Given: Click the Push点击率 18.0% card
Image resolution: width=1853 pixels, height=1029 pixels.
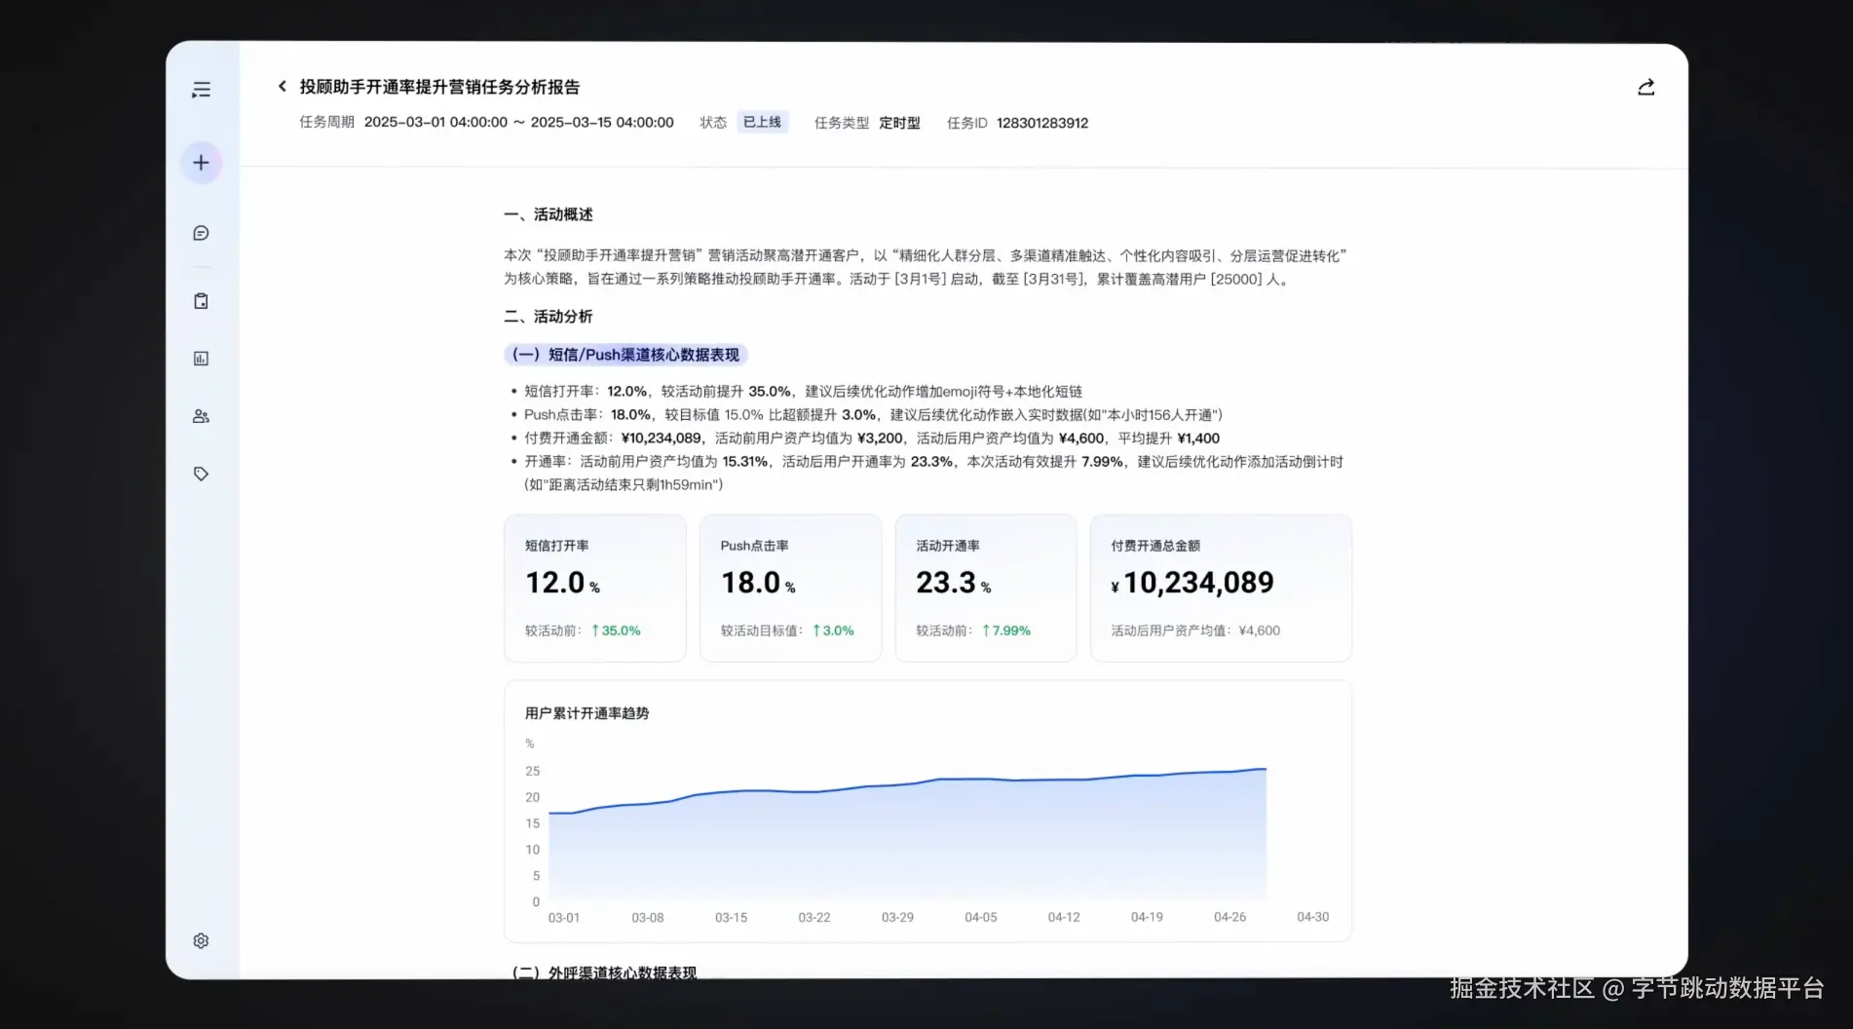Looking at the screenshot, I should tap(790, 588).
